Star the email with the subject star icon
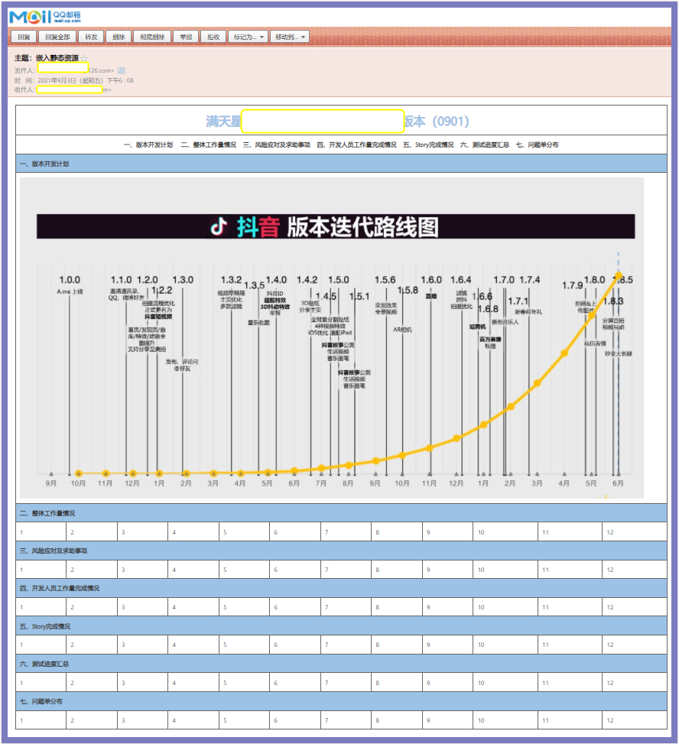The width and height of the screenshot is (679, 744). [x=84, y=58]
